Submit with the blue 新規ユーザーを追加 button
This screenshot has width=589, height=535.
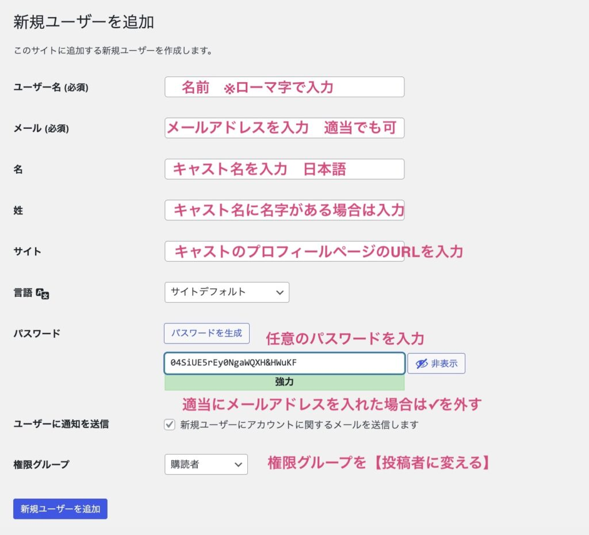(60, 509)
